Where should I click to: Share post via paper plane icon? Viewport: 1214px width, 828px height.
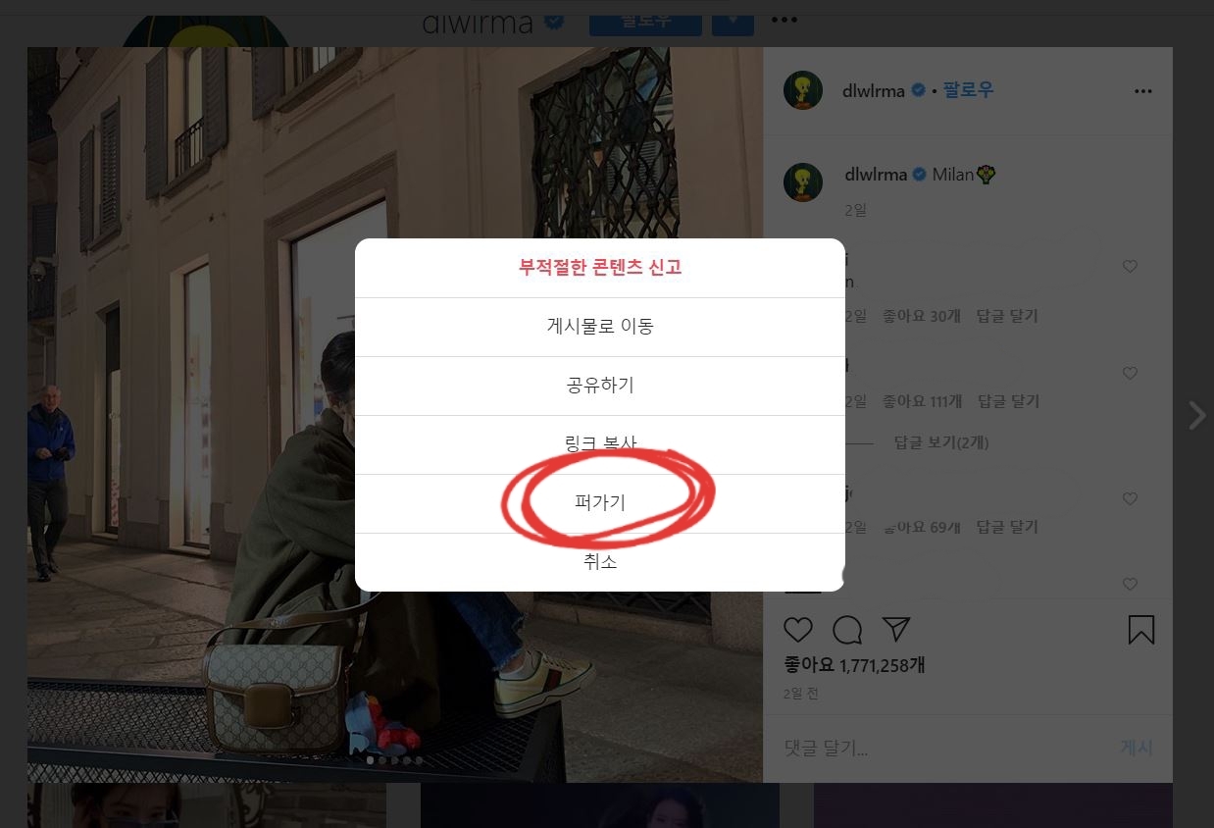pos(896,630)
